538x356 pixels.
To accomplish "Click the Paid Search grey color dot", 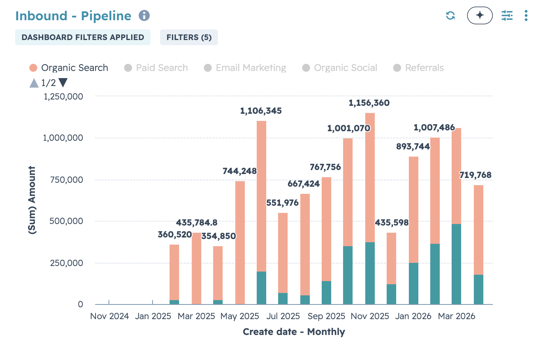I will [128, 68].
